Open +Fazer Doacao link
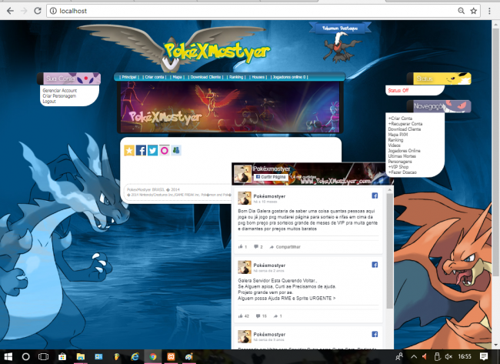500x364 pixels. (402, 172)
